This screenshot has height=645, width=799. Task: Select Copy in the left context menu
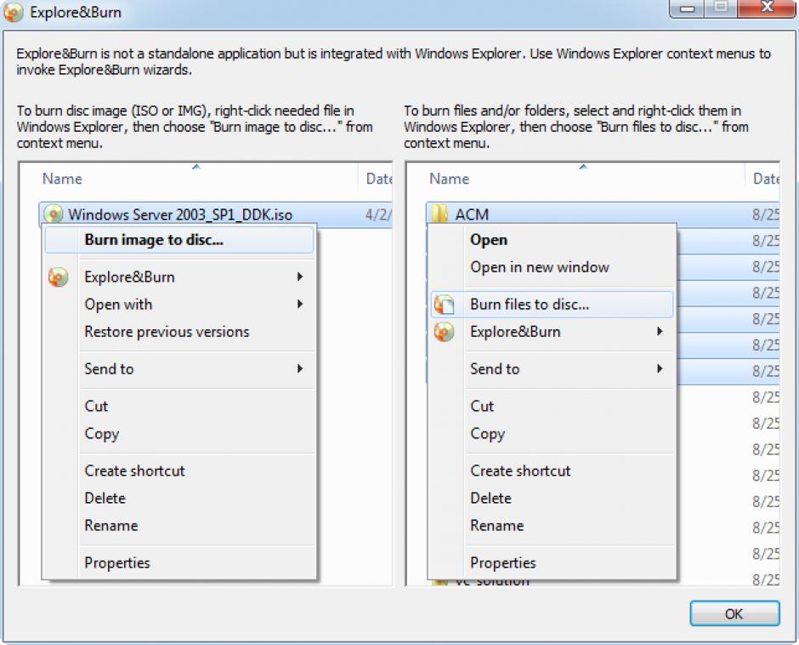[178, 434]
